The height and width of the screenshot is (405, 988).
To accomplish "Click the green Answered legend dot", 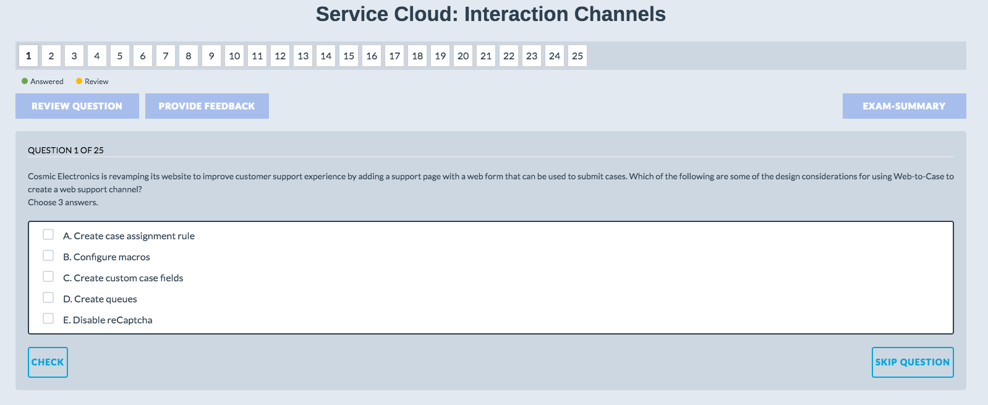I will [25, 81].
